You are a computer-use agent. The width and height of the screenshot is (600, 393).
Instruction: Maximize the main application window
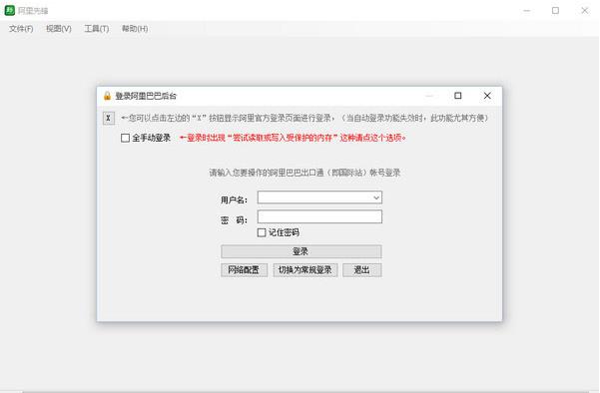(x=555, y=11)
